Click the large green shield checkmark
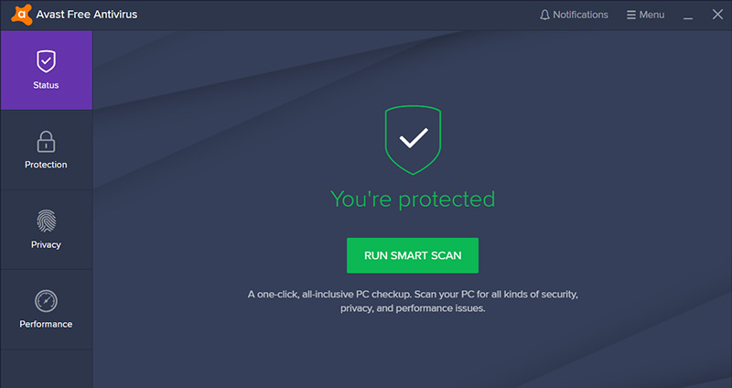Viewport: 732px width, 388px height. (413, 140)
